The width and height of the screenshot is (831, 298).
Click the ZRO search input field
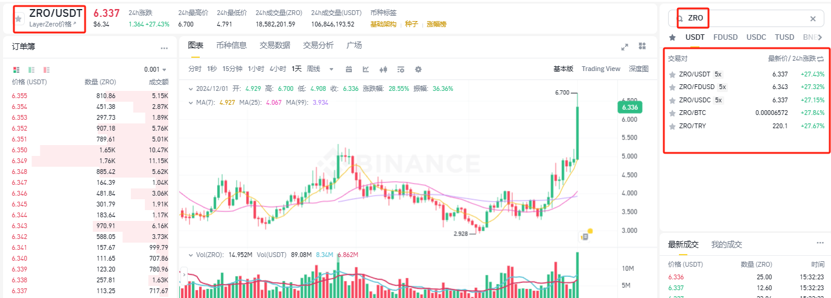tap(746, 19)
